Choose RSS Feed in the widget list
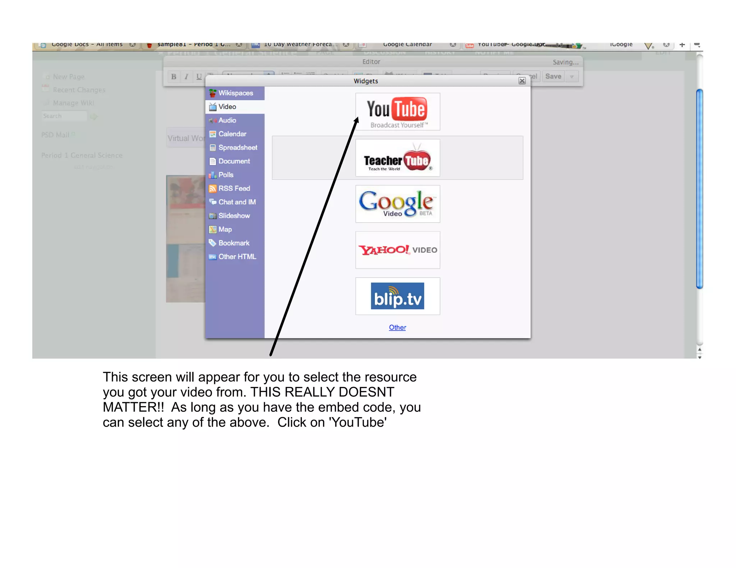The width and height of the screenshot is (736, 568). [235, 188]
